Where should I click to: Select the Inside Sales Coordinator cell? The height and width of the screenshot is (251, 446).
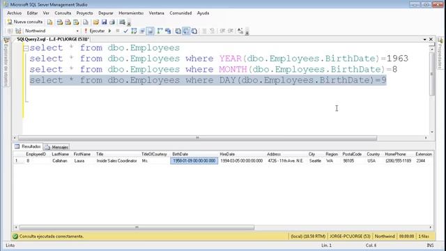(116, 161)
